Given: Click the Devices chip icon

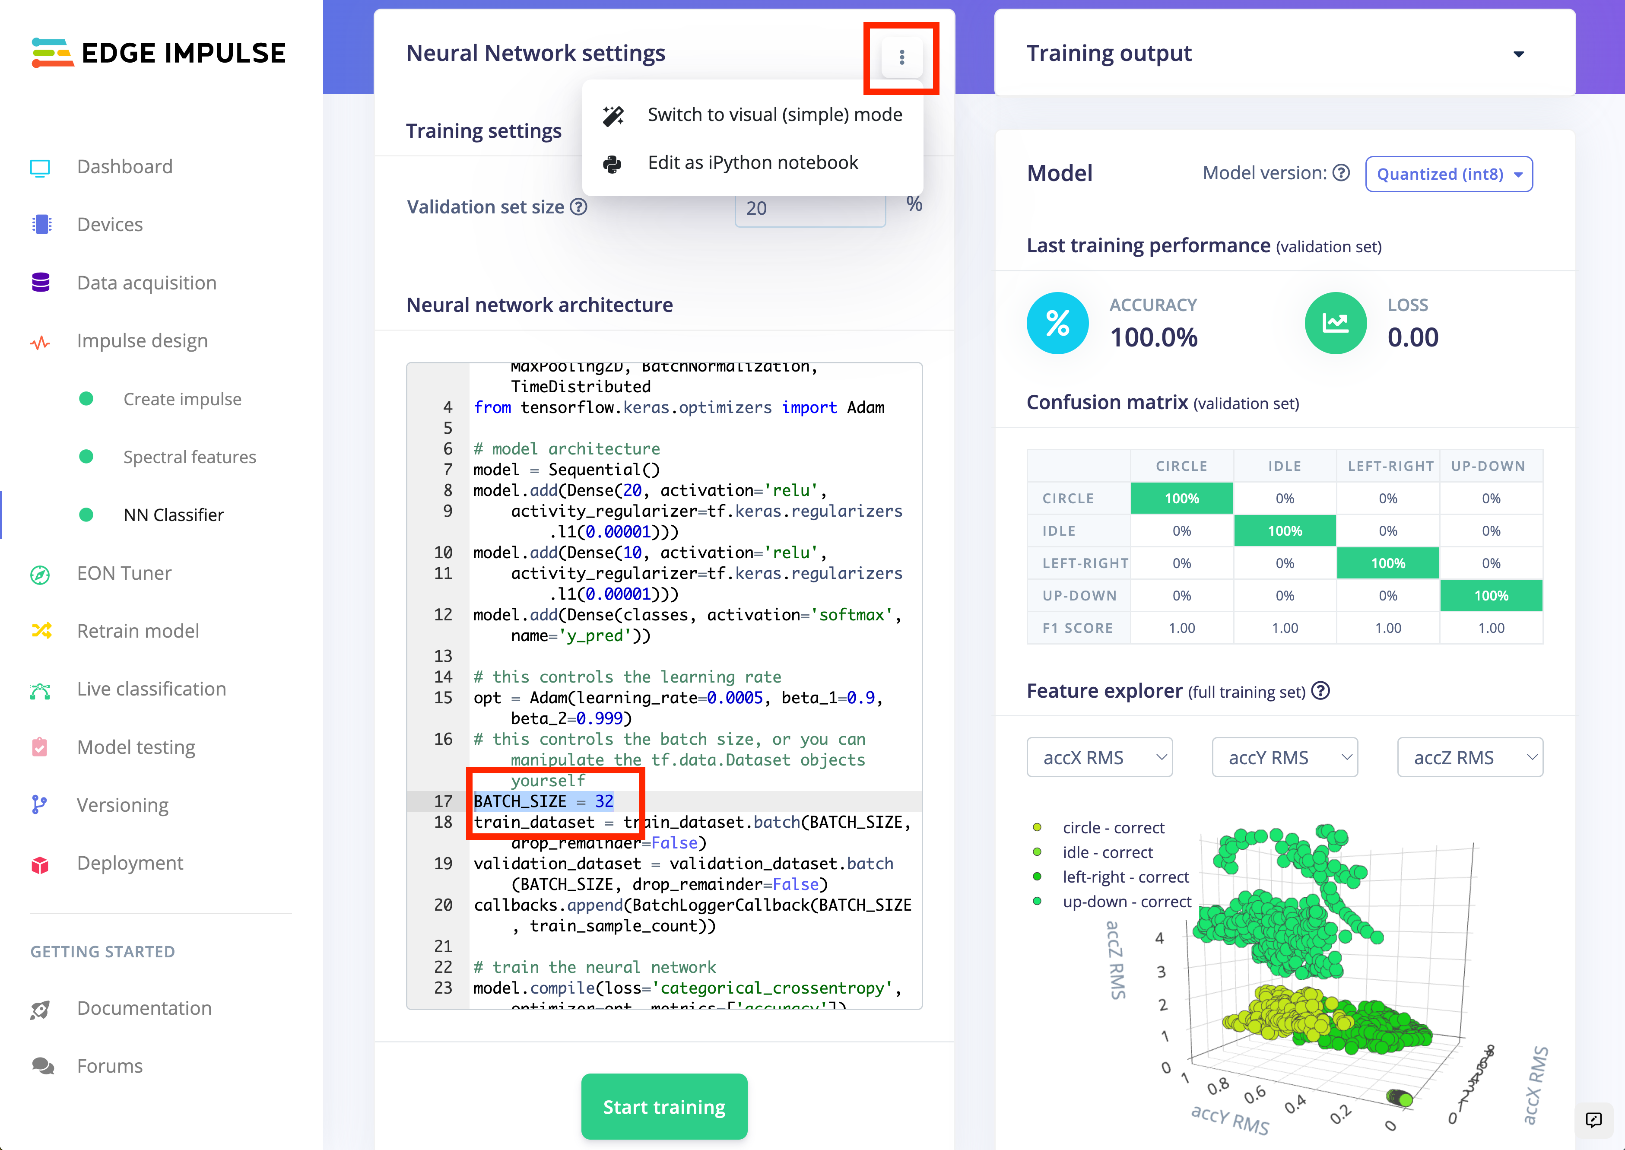Looking at the screenshot, I should pyautogui.click(x=42, y=225).
